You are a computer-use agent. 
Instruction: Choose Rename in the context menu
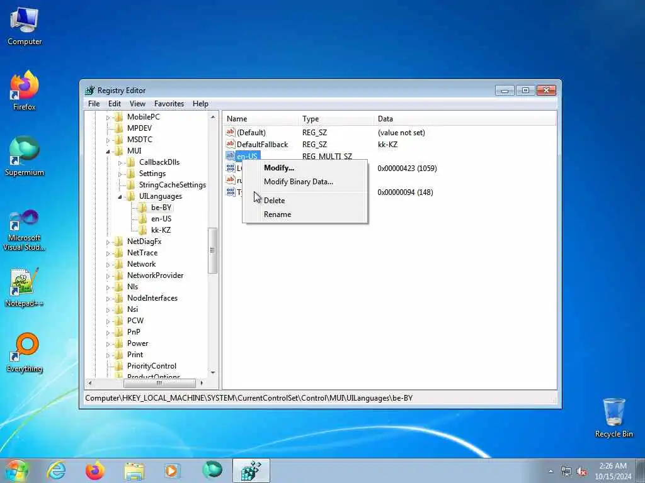[305, 214]
